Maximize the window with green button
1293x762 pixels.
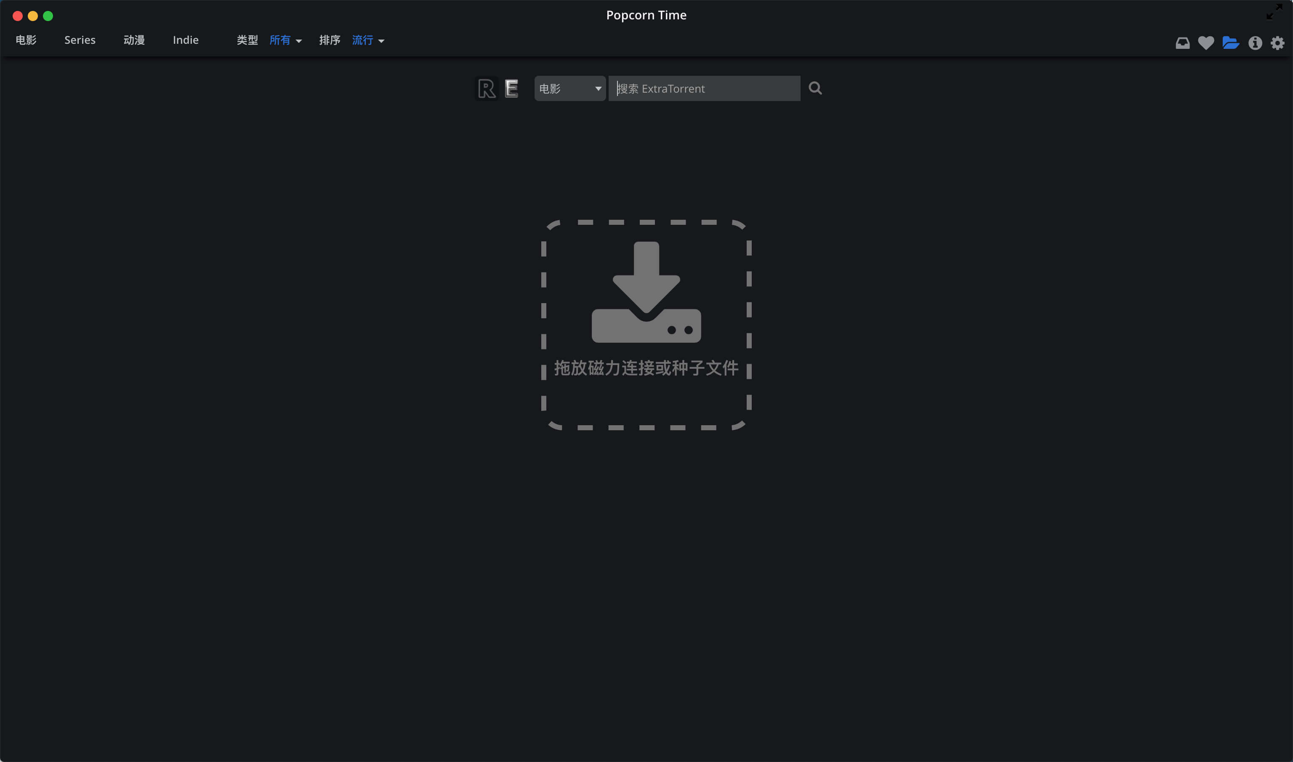coord(48,16)
